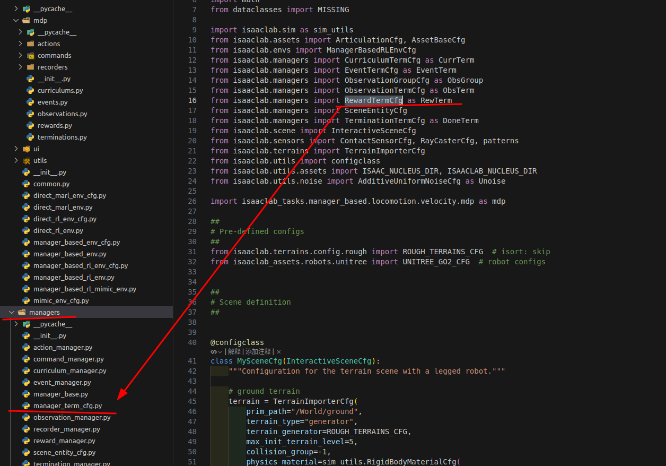666x466 pixels.
Task: Click the Python icon beside event_manager.py
Action: coord(26,383)
